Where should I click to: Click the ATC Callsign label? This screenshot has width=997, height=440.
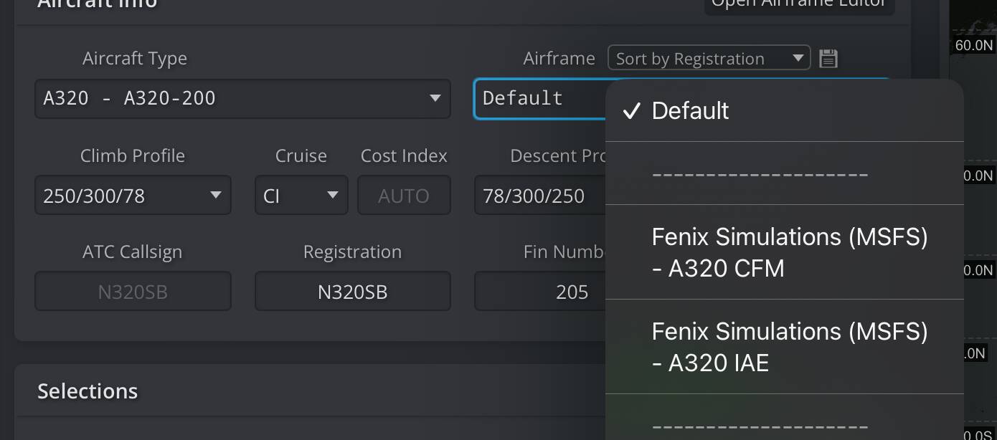coord(133,252)
